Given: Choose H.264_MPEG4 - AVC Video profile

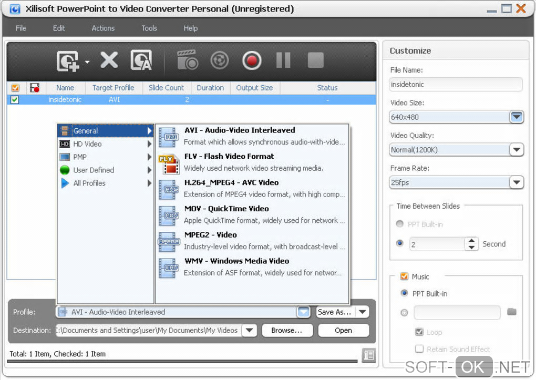Looking at the screenshot, I should [252, 189].
